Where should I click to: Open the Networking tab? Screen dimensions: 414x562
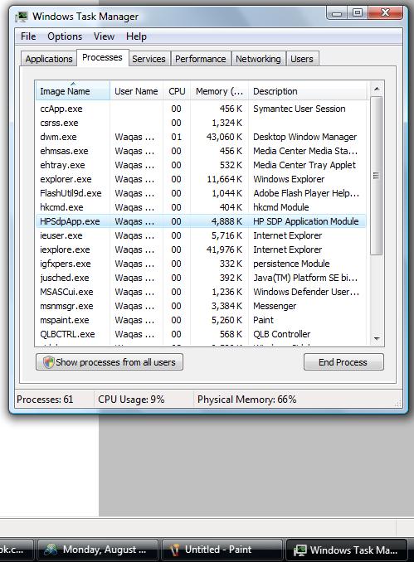pos(258,59)
